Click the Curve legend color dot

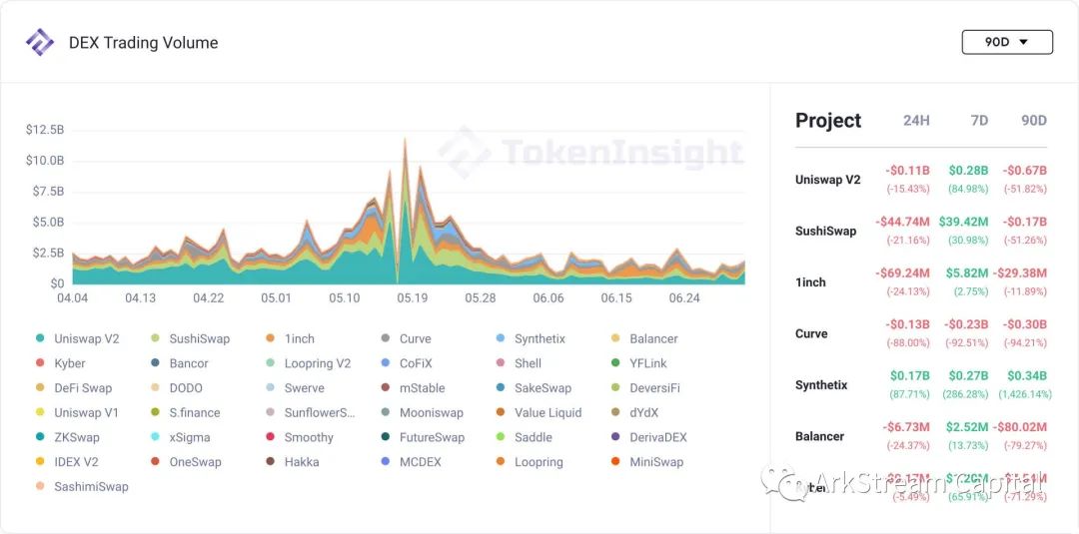click(x=386, y=338)
